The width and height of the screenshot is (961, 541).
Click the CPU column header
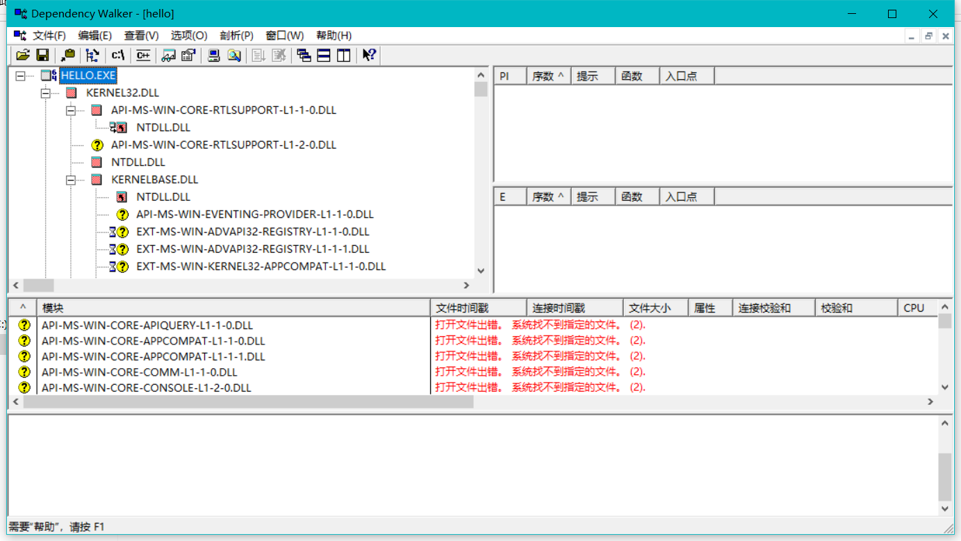pos(917,308)
